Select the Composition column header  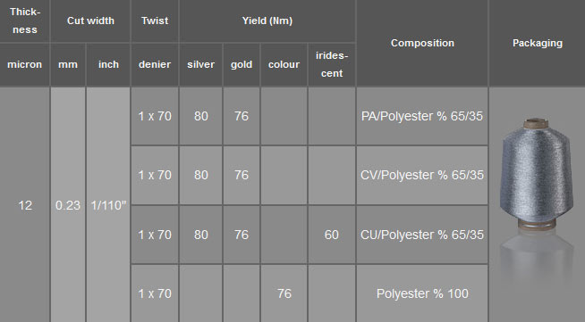422,43
